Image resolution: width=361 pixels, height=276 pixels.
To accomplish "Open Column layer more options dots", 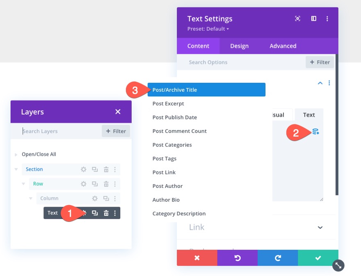I will [115, 198].
